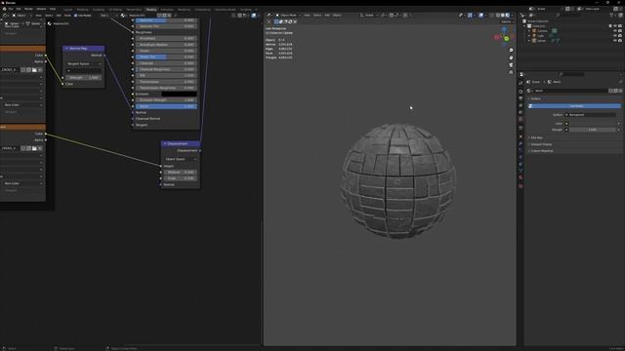Click the properties panel search field

(x=574, y=74)
